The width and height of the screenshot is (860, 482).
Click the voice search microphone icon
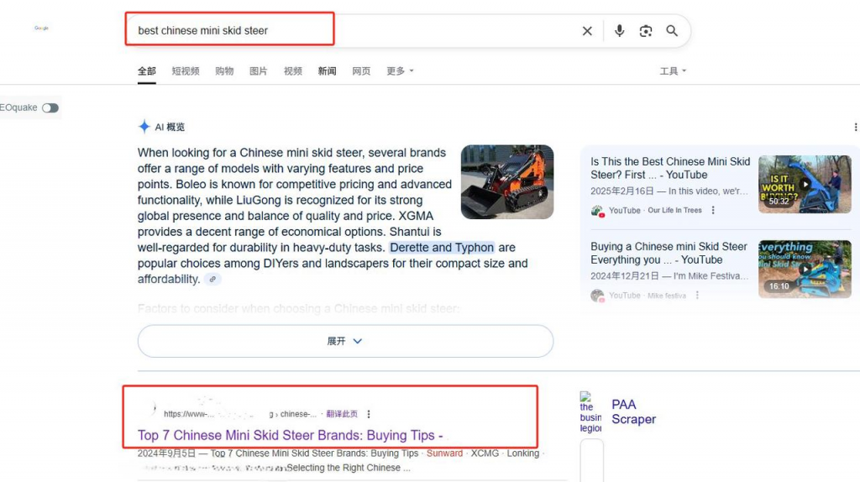click(x=619, y=31)
